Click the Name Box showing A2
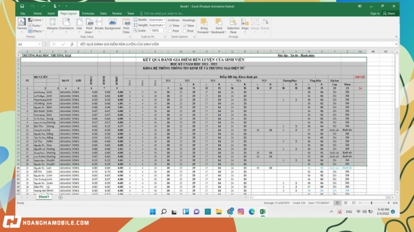Image resolution: width=414 pixels, height=232 pixels. click(27, 44)
